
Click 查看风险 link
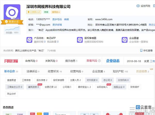pyautogui.click(x=92, y=61)
